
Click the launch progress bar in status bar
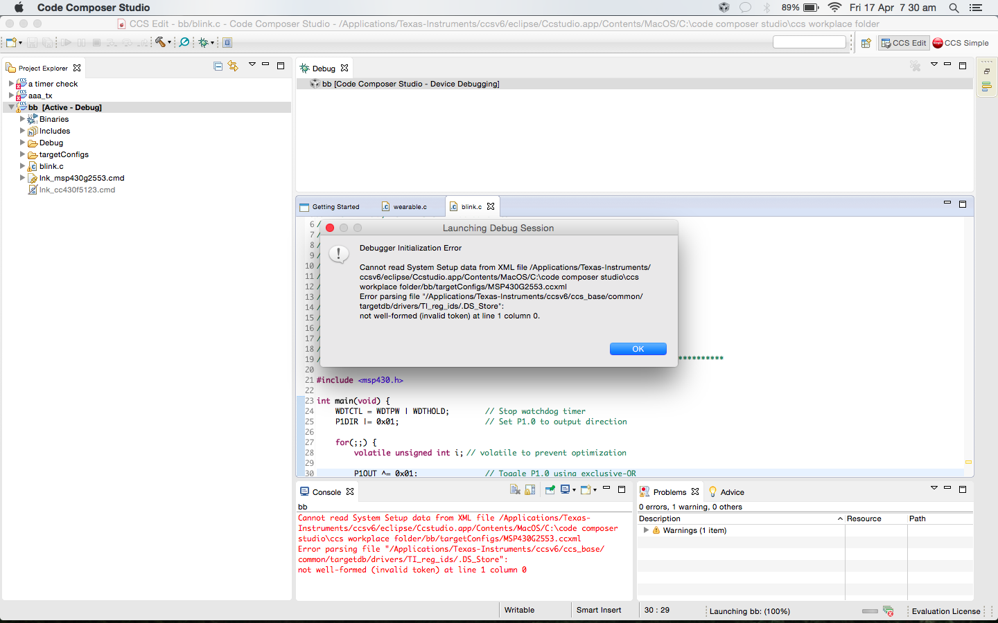click(x=870, y=611)
